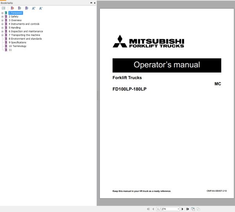Expand the 1 Foreword bookmark node
This screenshot has width=235, height=212.
(x=2, y=13)
